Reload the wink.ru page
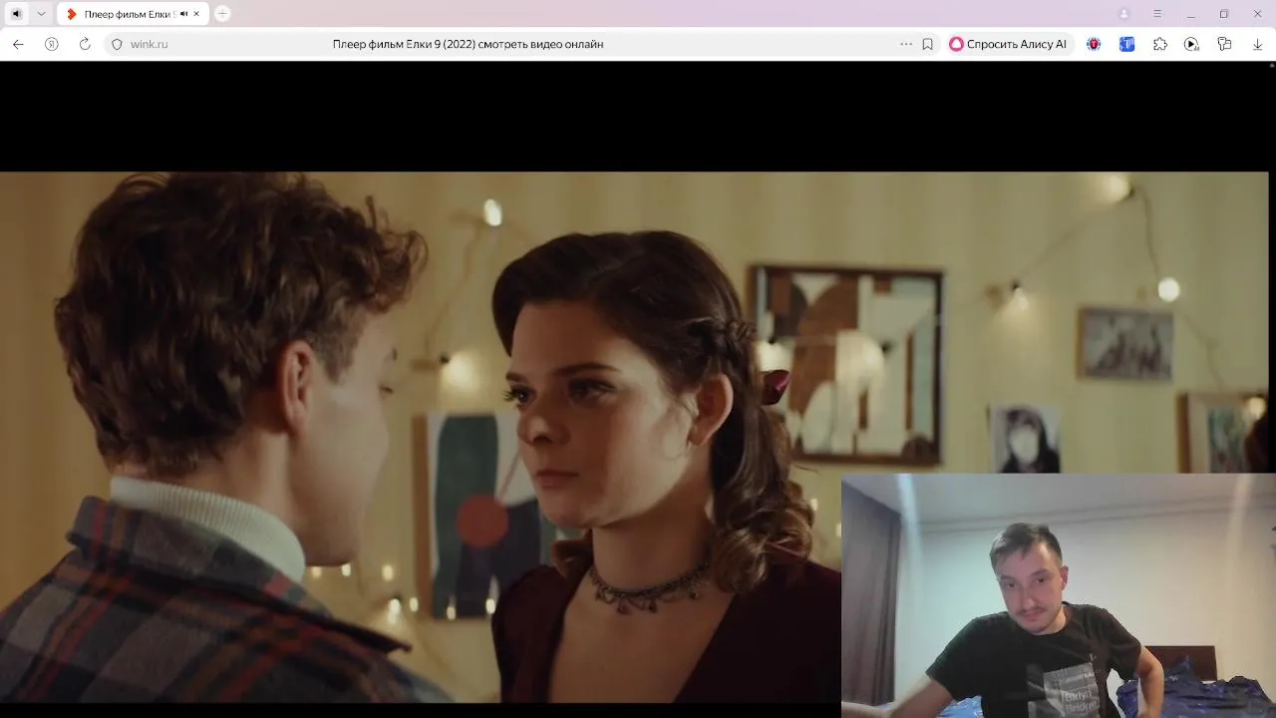1276x718 pixels. point(85,44)
